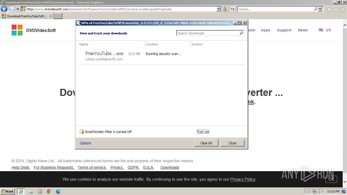This screenshot has width=347, height=195.
Task: Click the network tray icon
Action: click(315, 191)
